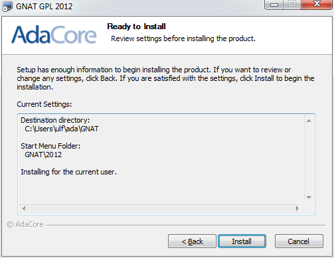The image size is (334, 258).
Task: Click the scroll down arrow in settings box
Action: tap(309, 197)
